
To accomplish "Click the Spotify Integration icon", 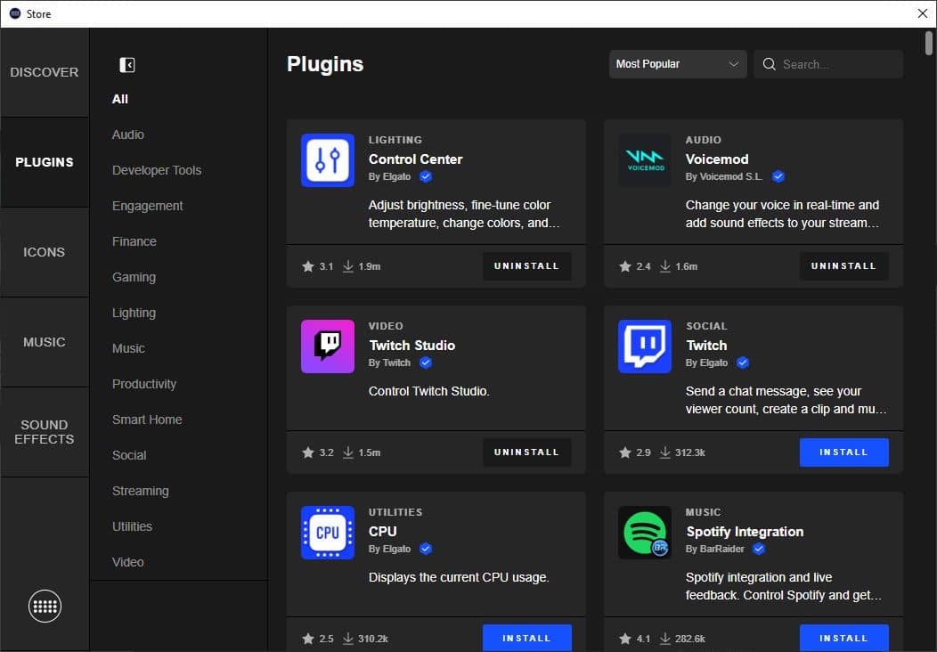I will pos(645,533).
